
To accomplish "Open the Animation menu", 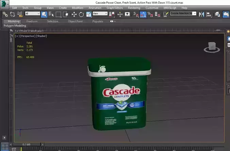I will tap(95, 8).
